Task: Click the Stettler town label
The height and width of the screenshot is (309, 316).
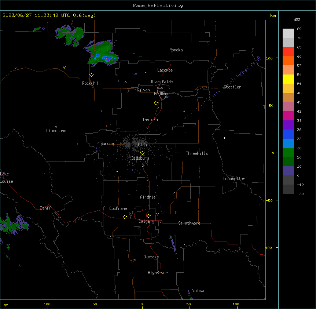Action: (232, 87)
